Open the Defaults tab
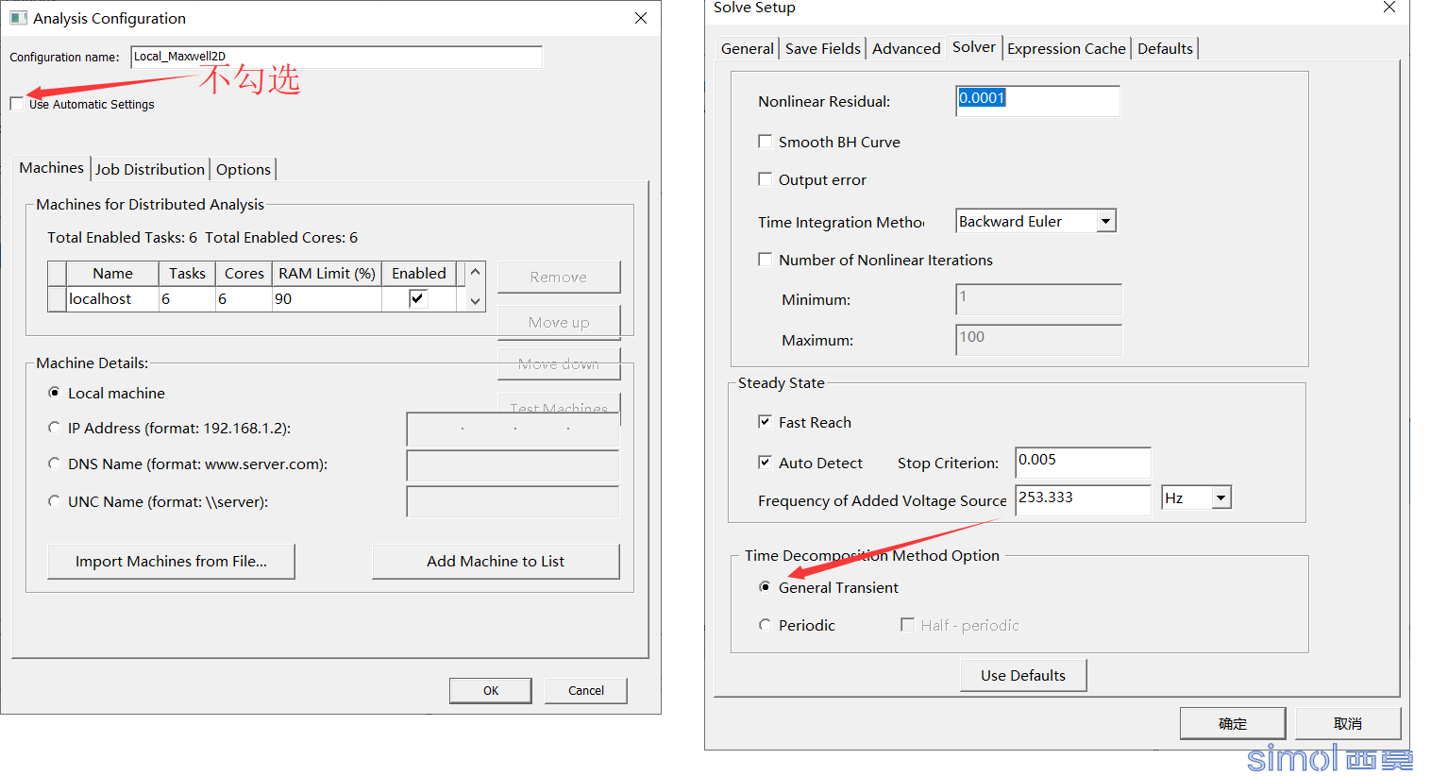The image size is (1431, 776). click(1165, 48)
